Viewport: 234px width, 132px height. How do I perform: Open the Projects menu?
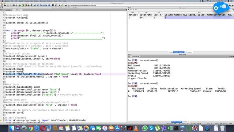coord(50,1)
